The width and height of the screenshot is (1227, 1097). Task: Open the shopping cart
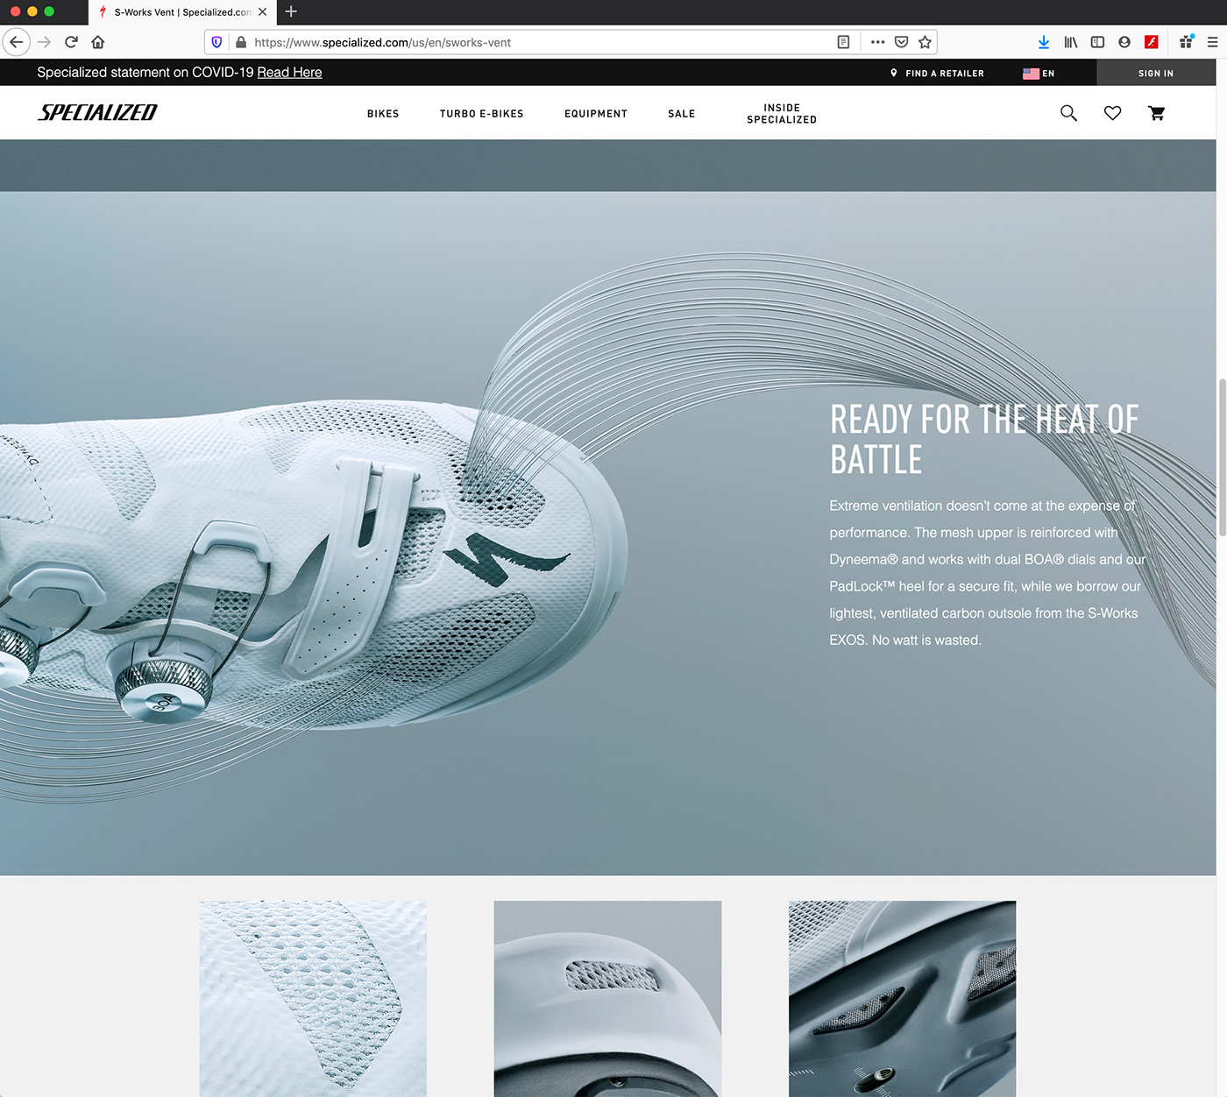(1156, 113)
